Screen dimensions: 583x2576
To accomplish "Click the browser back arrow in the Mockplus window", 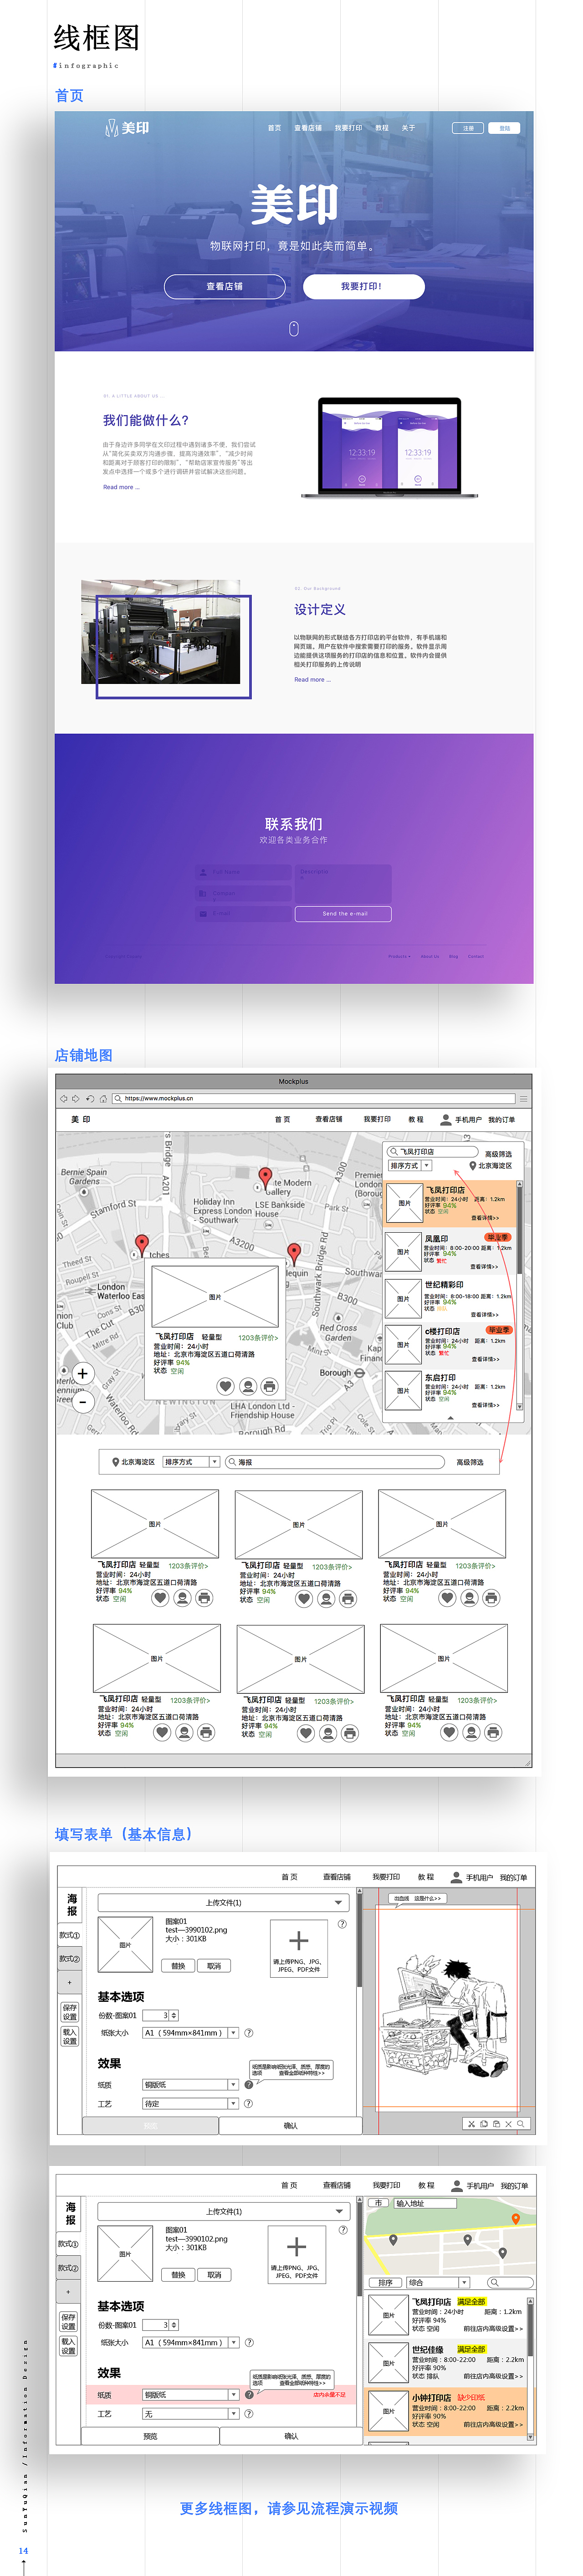I will [x=64, y=1098].
